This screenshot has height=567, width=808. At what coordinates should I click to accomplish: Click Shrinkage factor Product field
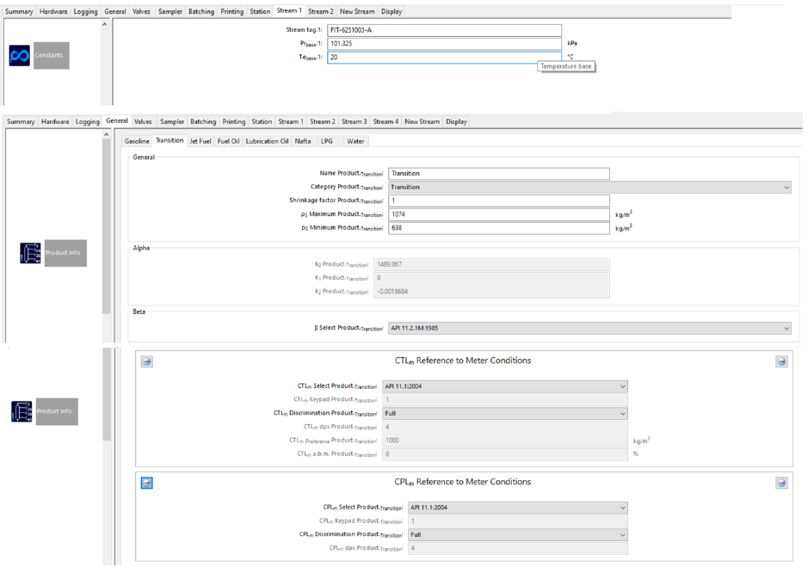tap(499, 200)
